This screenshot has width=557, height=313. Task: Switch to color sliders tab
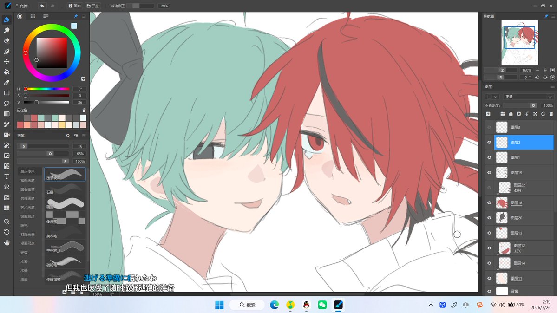tap(46, 16)
